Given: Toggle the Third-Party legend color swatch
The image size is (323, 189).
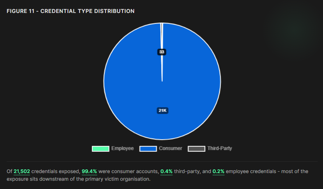Looking at the screenshot, I should pos(197,149).
